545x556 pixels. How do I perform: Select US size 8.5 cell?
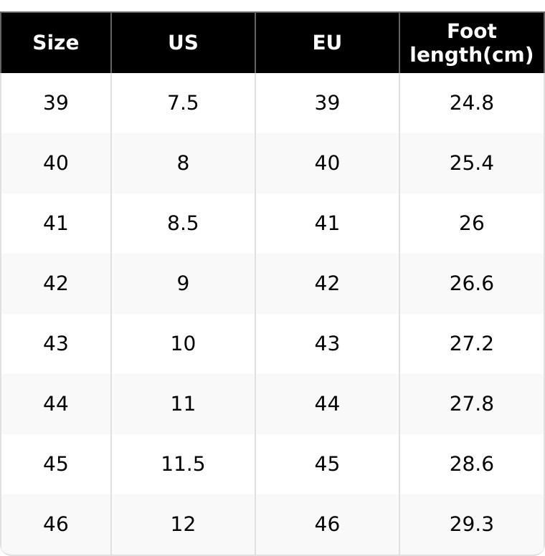(x=183, y=224)
